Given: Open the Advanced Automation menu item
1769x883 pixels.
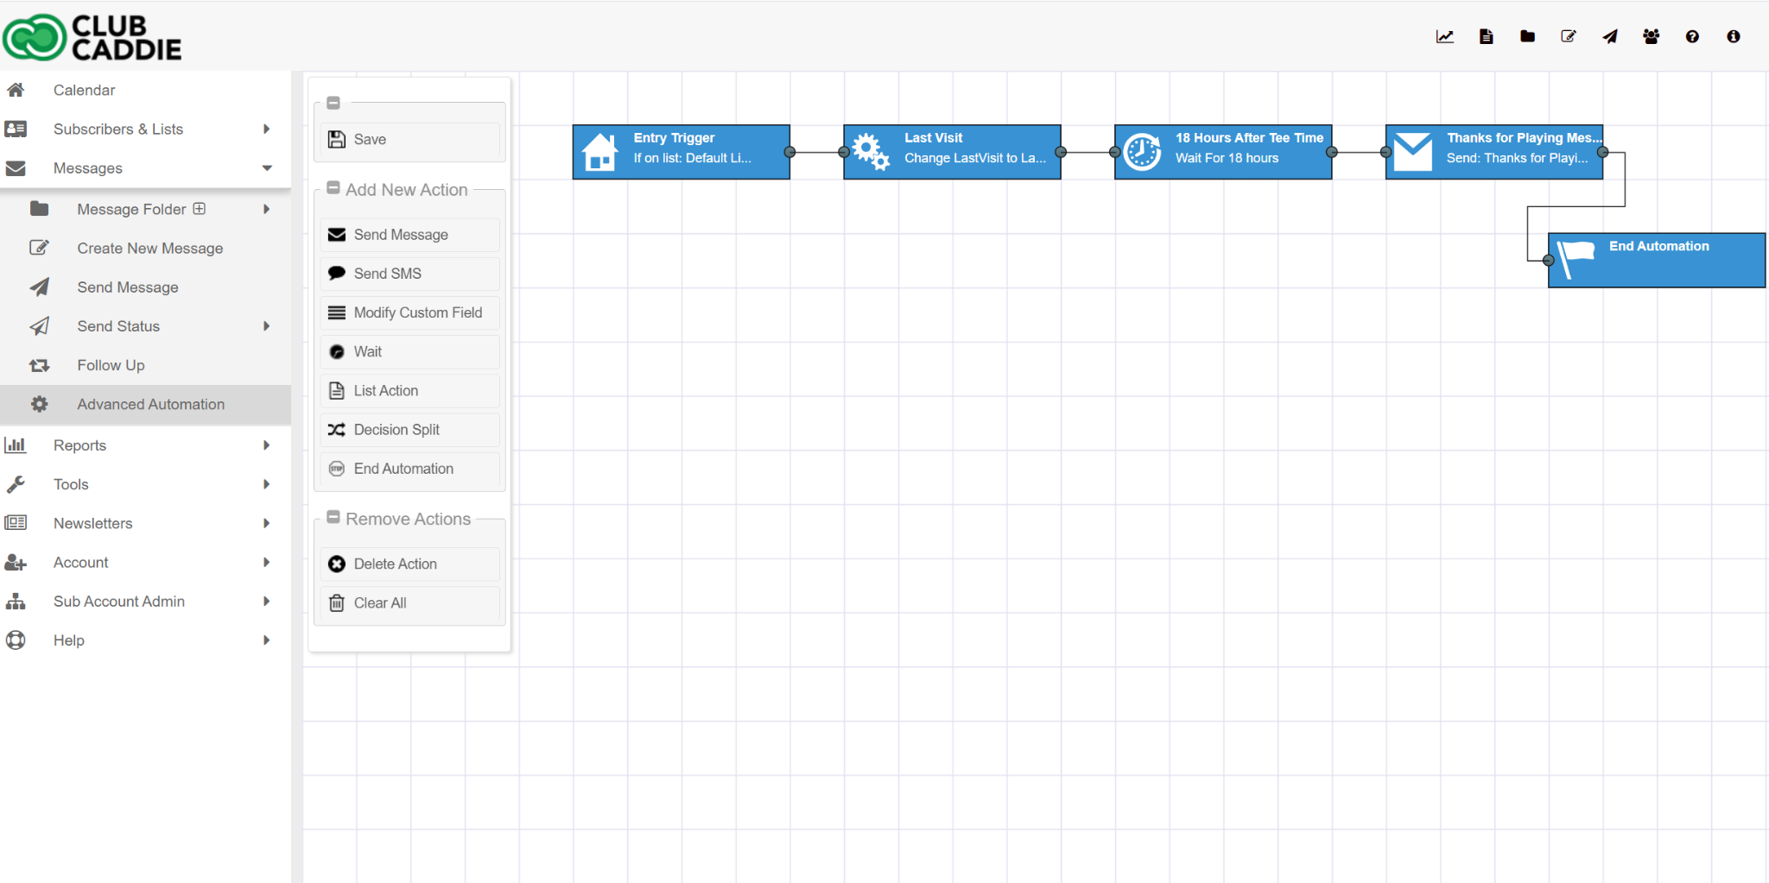Looking at the screenshot, I should pos(150,404).
